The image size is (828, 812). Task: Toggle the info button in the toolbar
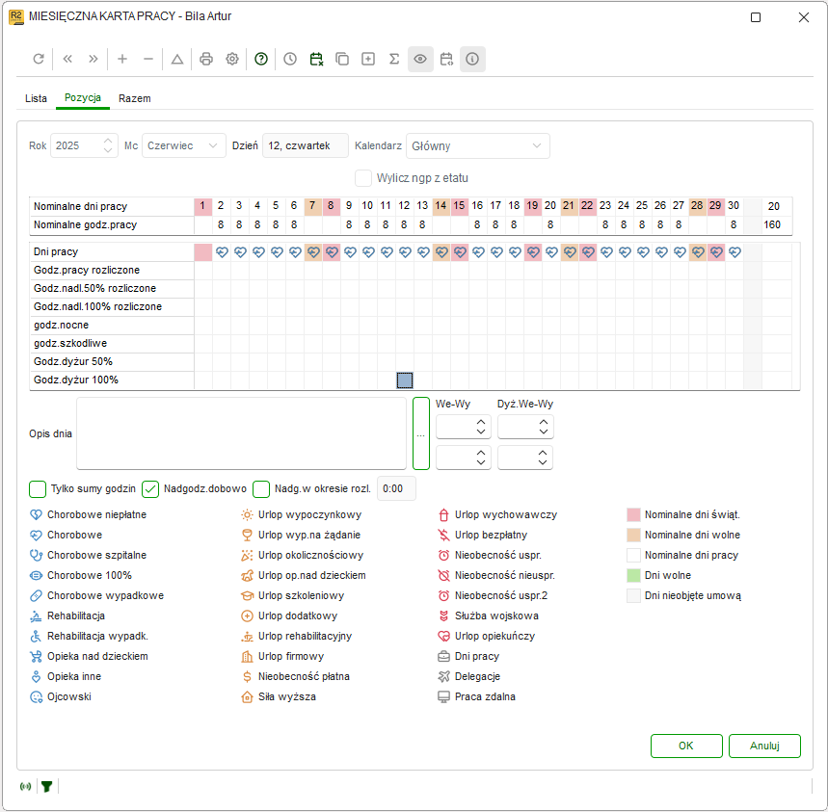click(x=472, y=59)
